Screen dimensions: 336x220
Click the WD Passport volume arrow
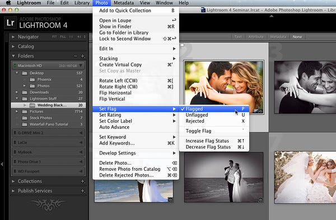pyautogui.click(x=81, y=171)
